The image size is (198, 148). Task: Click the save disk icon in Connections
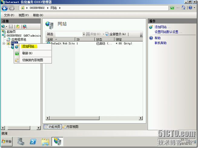click(x=11, y=27)
